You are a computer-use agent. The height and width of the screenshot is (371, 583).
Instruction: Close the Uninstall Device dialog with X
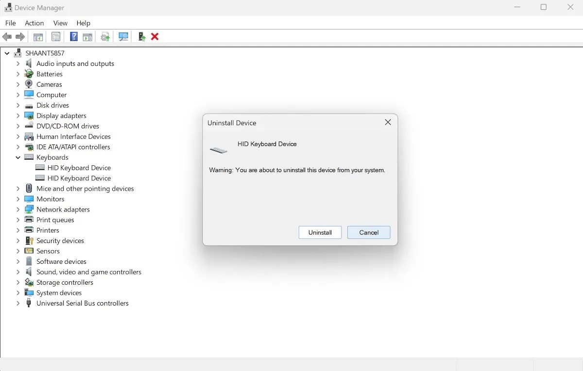pyautogui.click(x=387, y=122)
